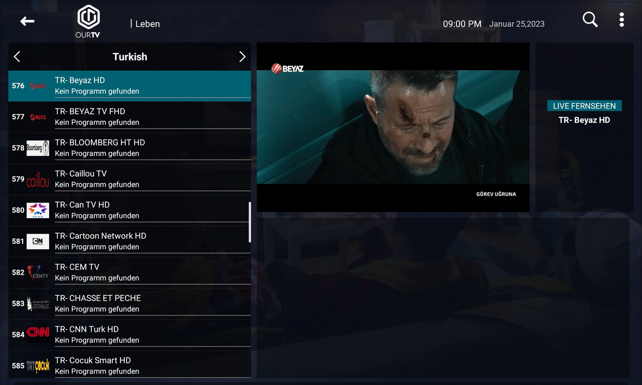Click the Beyaz video preview
This screenshot has width=642, height=385.
pyautogui.click(x=393, y=127)
